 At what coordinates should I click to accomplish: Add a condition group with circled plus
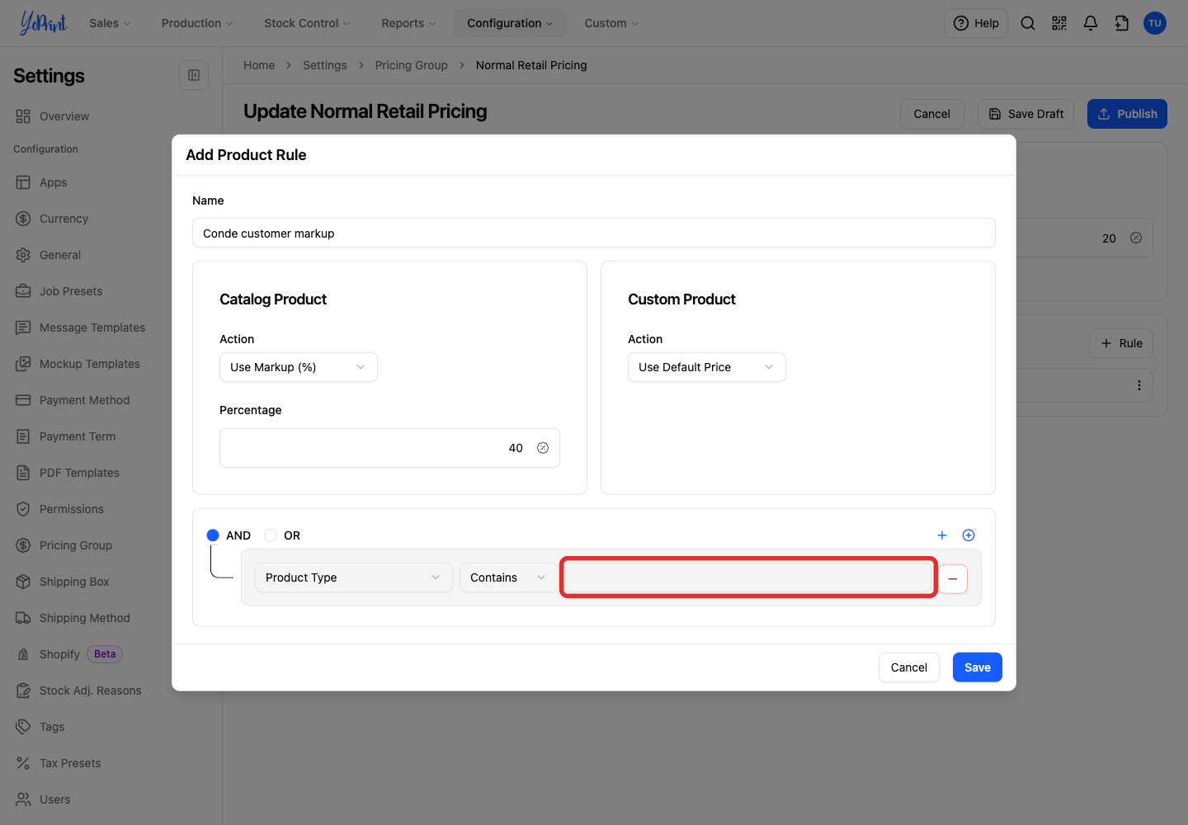pyautogui.click(x=969, y=535)
